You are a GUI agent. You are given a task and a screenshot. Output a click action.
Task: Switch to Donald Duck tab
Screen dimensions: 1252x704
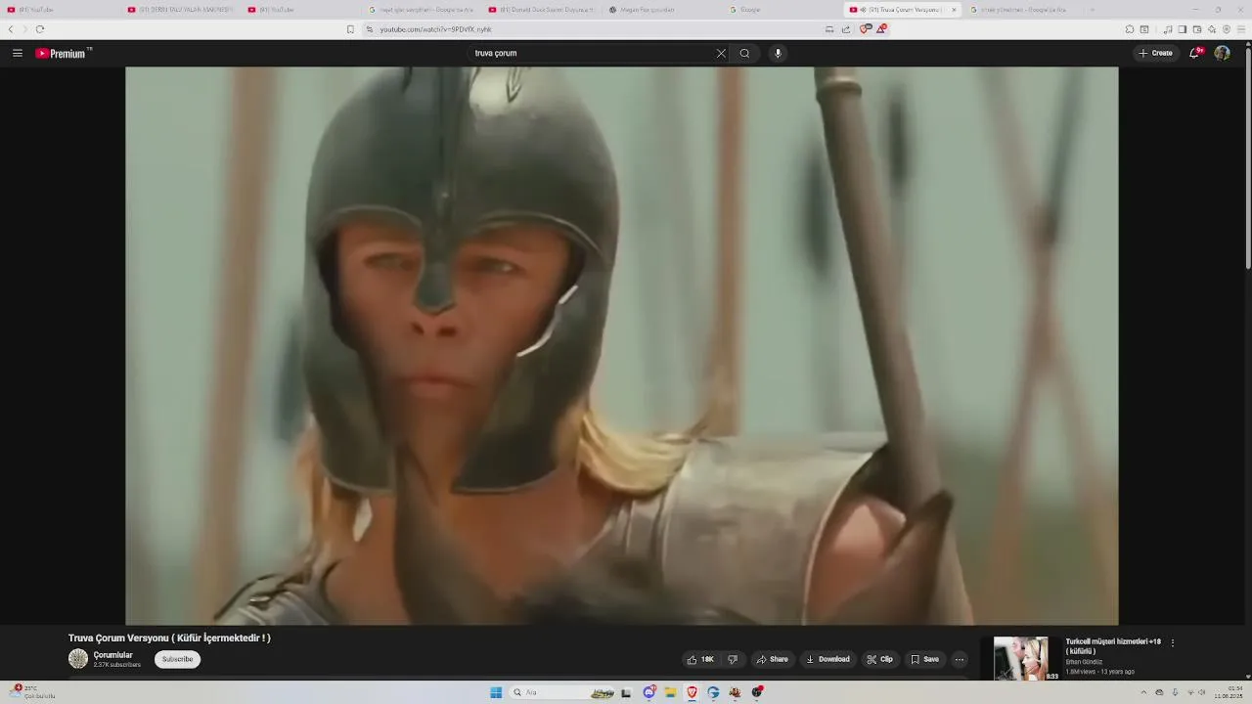pyautogui.click(x=542, y=10)
